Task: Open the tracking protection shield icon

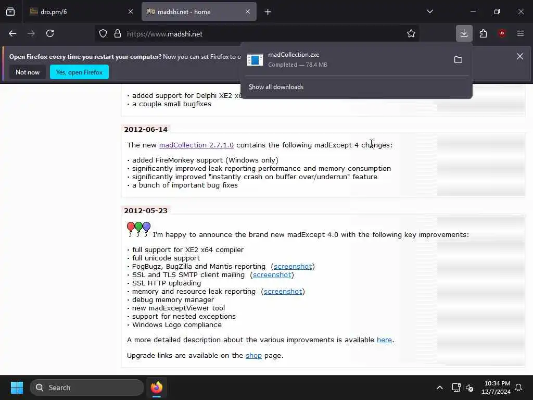Action: 103,34
